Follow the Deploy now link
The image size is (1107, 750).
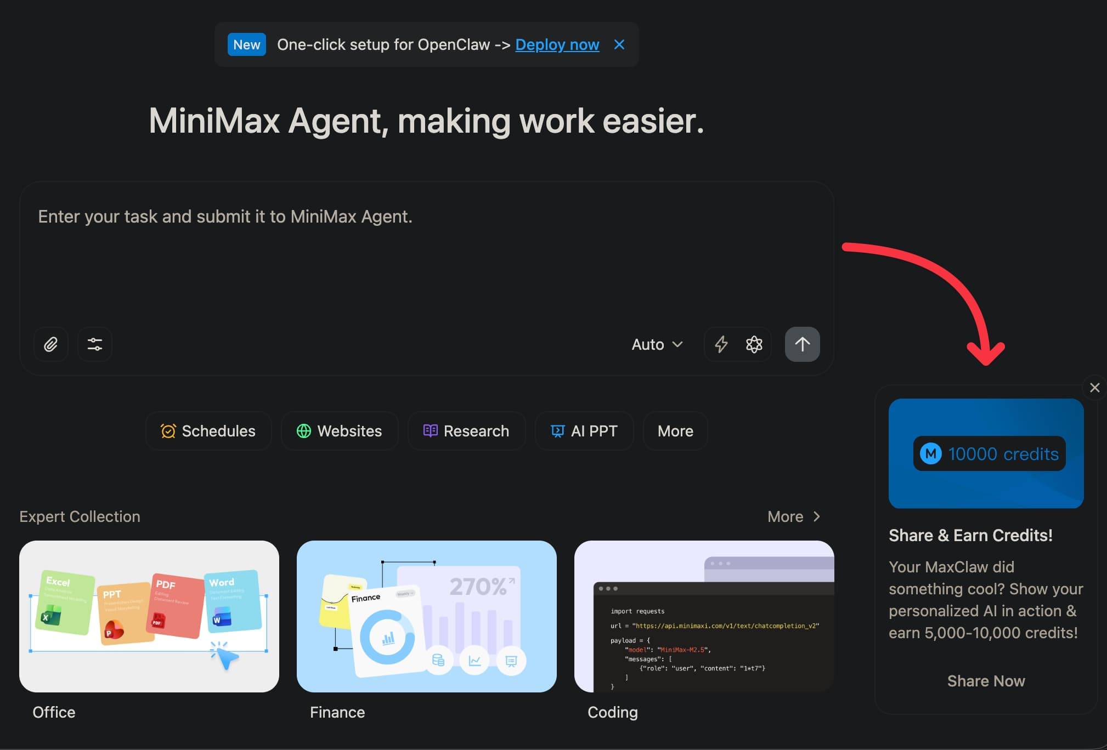pyautogui.click(x=557, y=44)
